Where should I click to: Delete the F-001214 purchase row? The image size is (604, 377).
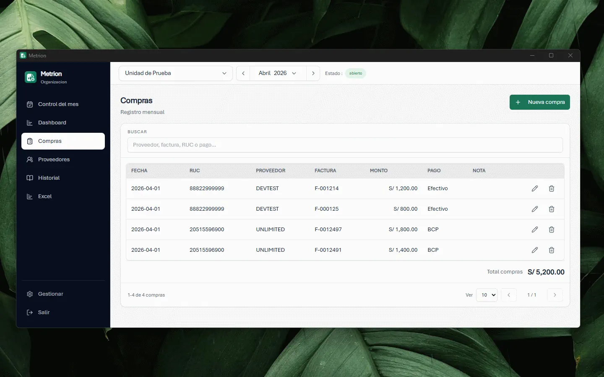(x=552, y=188)
